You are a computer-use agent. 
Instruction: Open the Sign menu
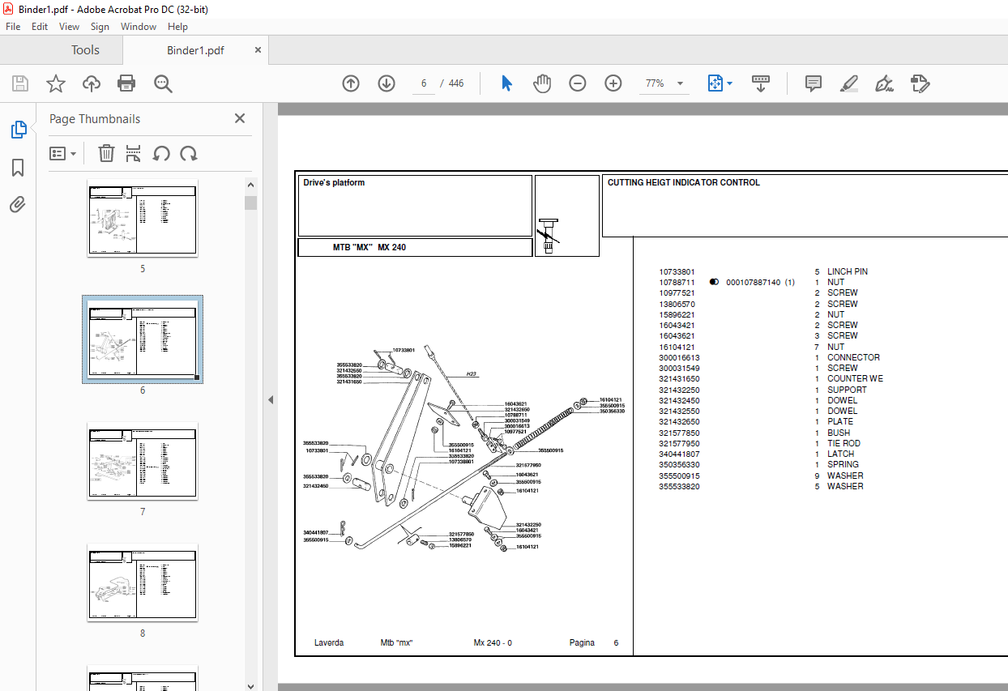click(100, 27)
